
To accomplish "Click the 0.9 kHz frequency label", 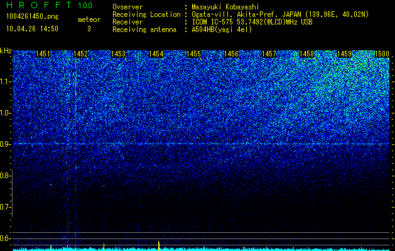I will (5, 144).
